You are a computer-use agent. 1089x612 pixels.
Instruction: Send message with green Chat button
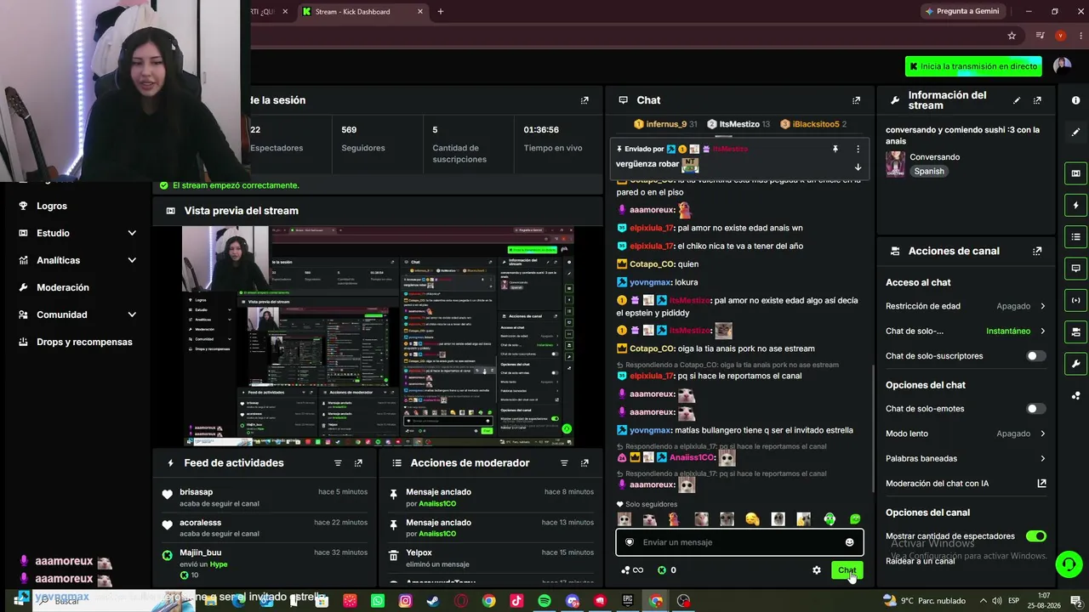coord(847,570)
